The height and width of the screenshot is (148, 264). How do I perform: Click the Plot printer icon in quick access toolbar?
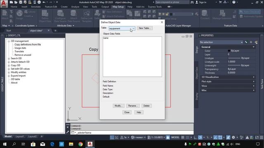point(39,2)
